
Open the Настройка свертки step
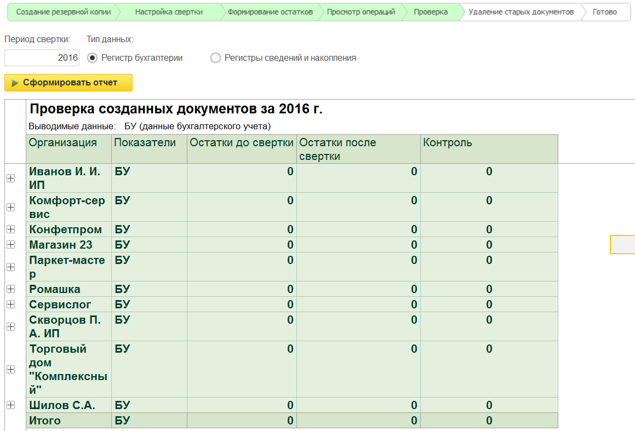[168, 12]
